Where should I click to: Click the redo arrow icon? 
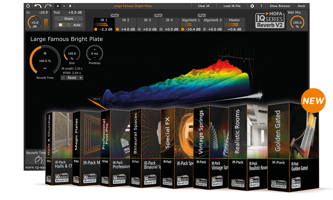tap(48, 6)
